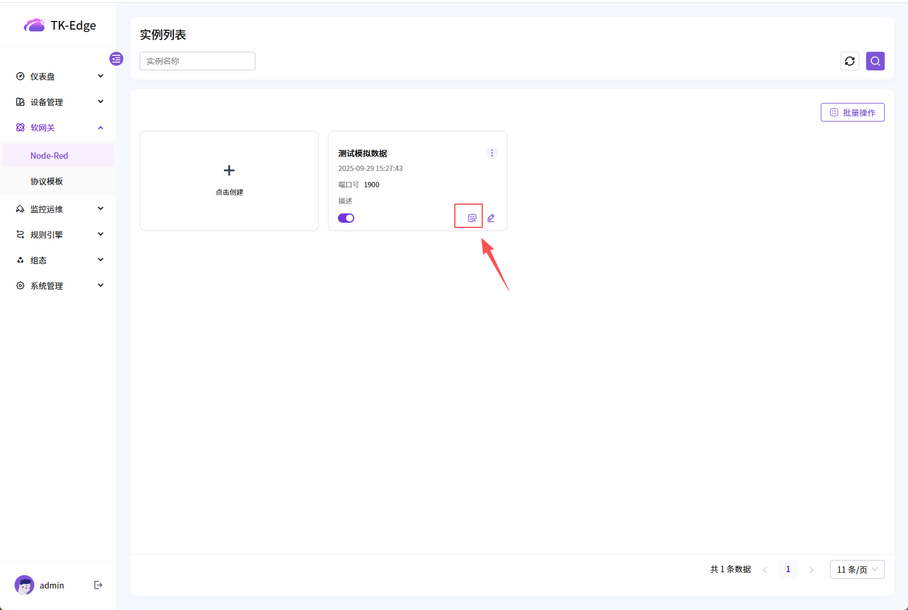Click the view details icon on instance card

pos(472,218)
